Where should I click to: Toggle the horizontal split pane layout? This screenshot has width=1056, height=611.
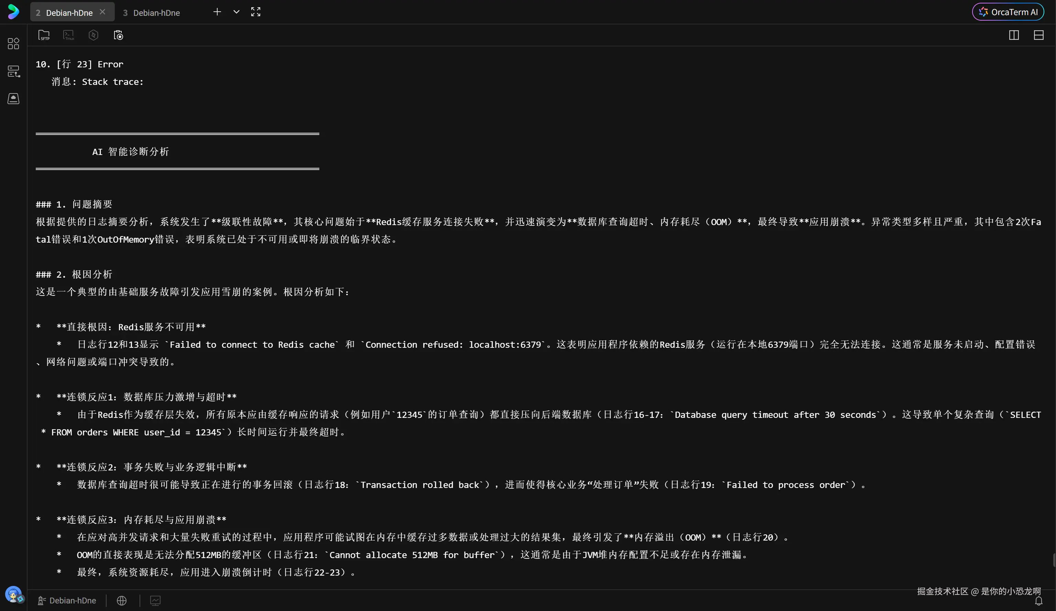(1038, 35)
